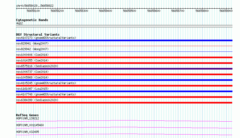Select the RefSeq Genes track title
240x138 pixels.
click(27, 115)
